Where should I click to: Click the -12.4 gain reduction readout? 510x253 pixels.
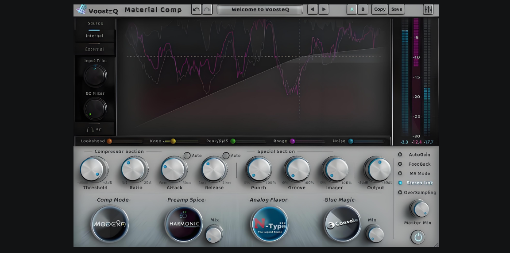416,142
